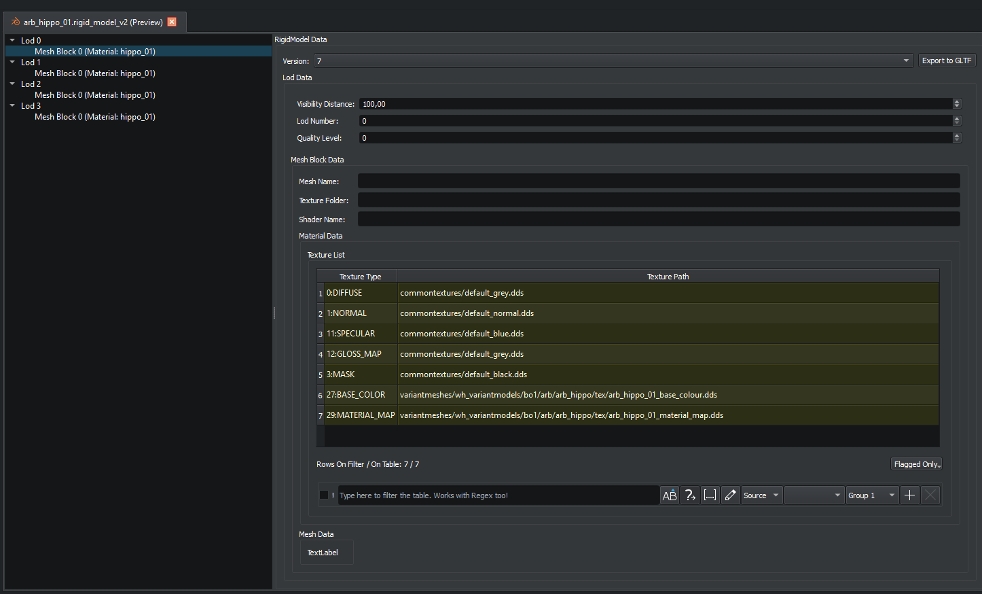Click the table filter text box

click(x=498, y=495)
